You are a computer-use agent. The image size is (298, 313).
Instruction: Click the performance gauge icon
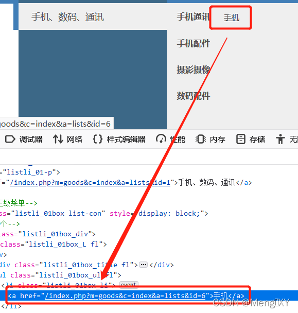[x=161, y=139]
